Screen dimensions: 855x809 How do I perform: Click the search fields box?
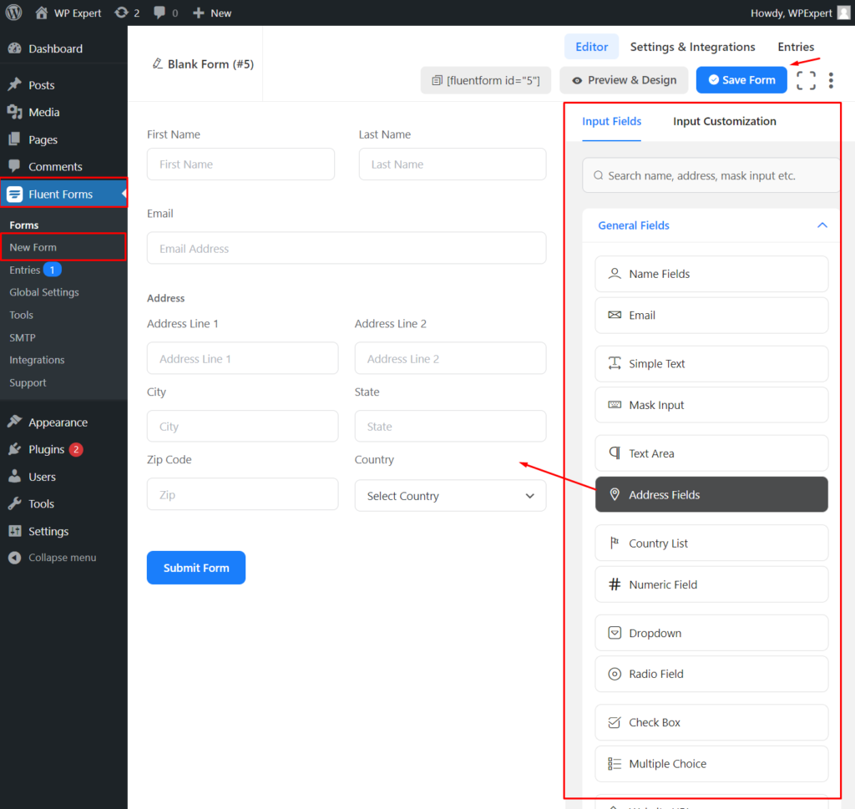[x=711, y=175]
